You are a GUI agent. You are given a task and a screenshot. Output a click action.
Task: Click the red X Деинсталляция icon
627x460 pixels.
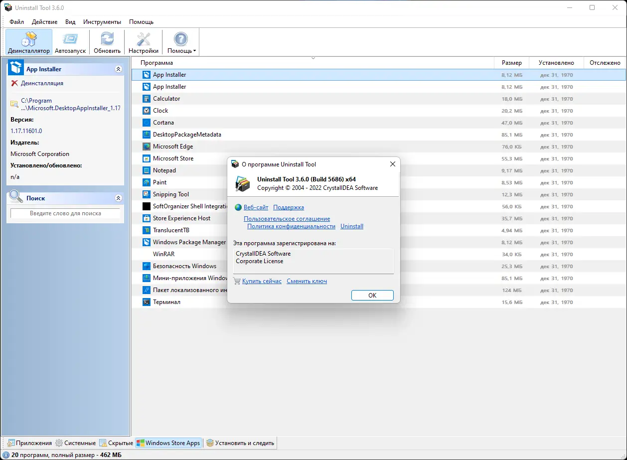click(x=14, y=83)
